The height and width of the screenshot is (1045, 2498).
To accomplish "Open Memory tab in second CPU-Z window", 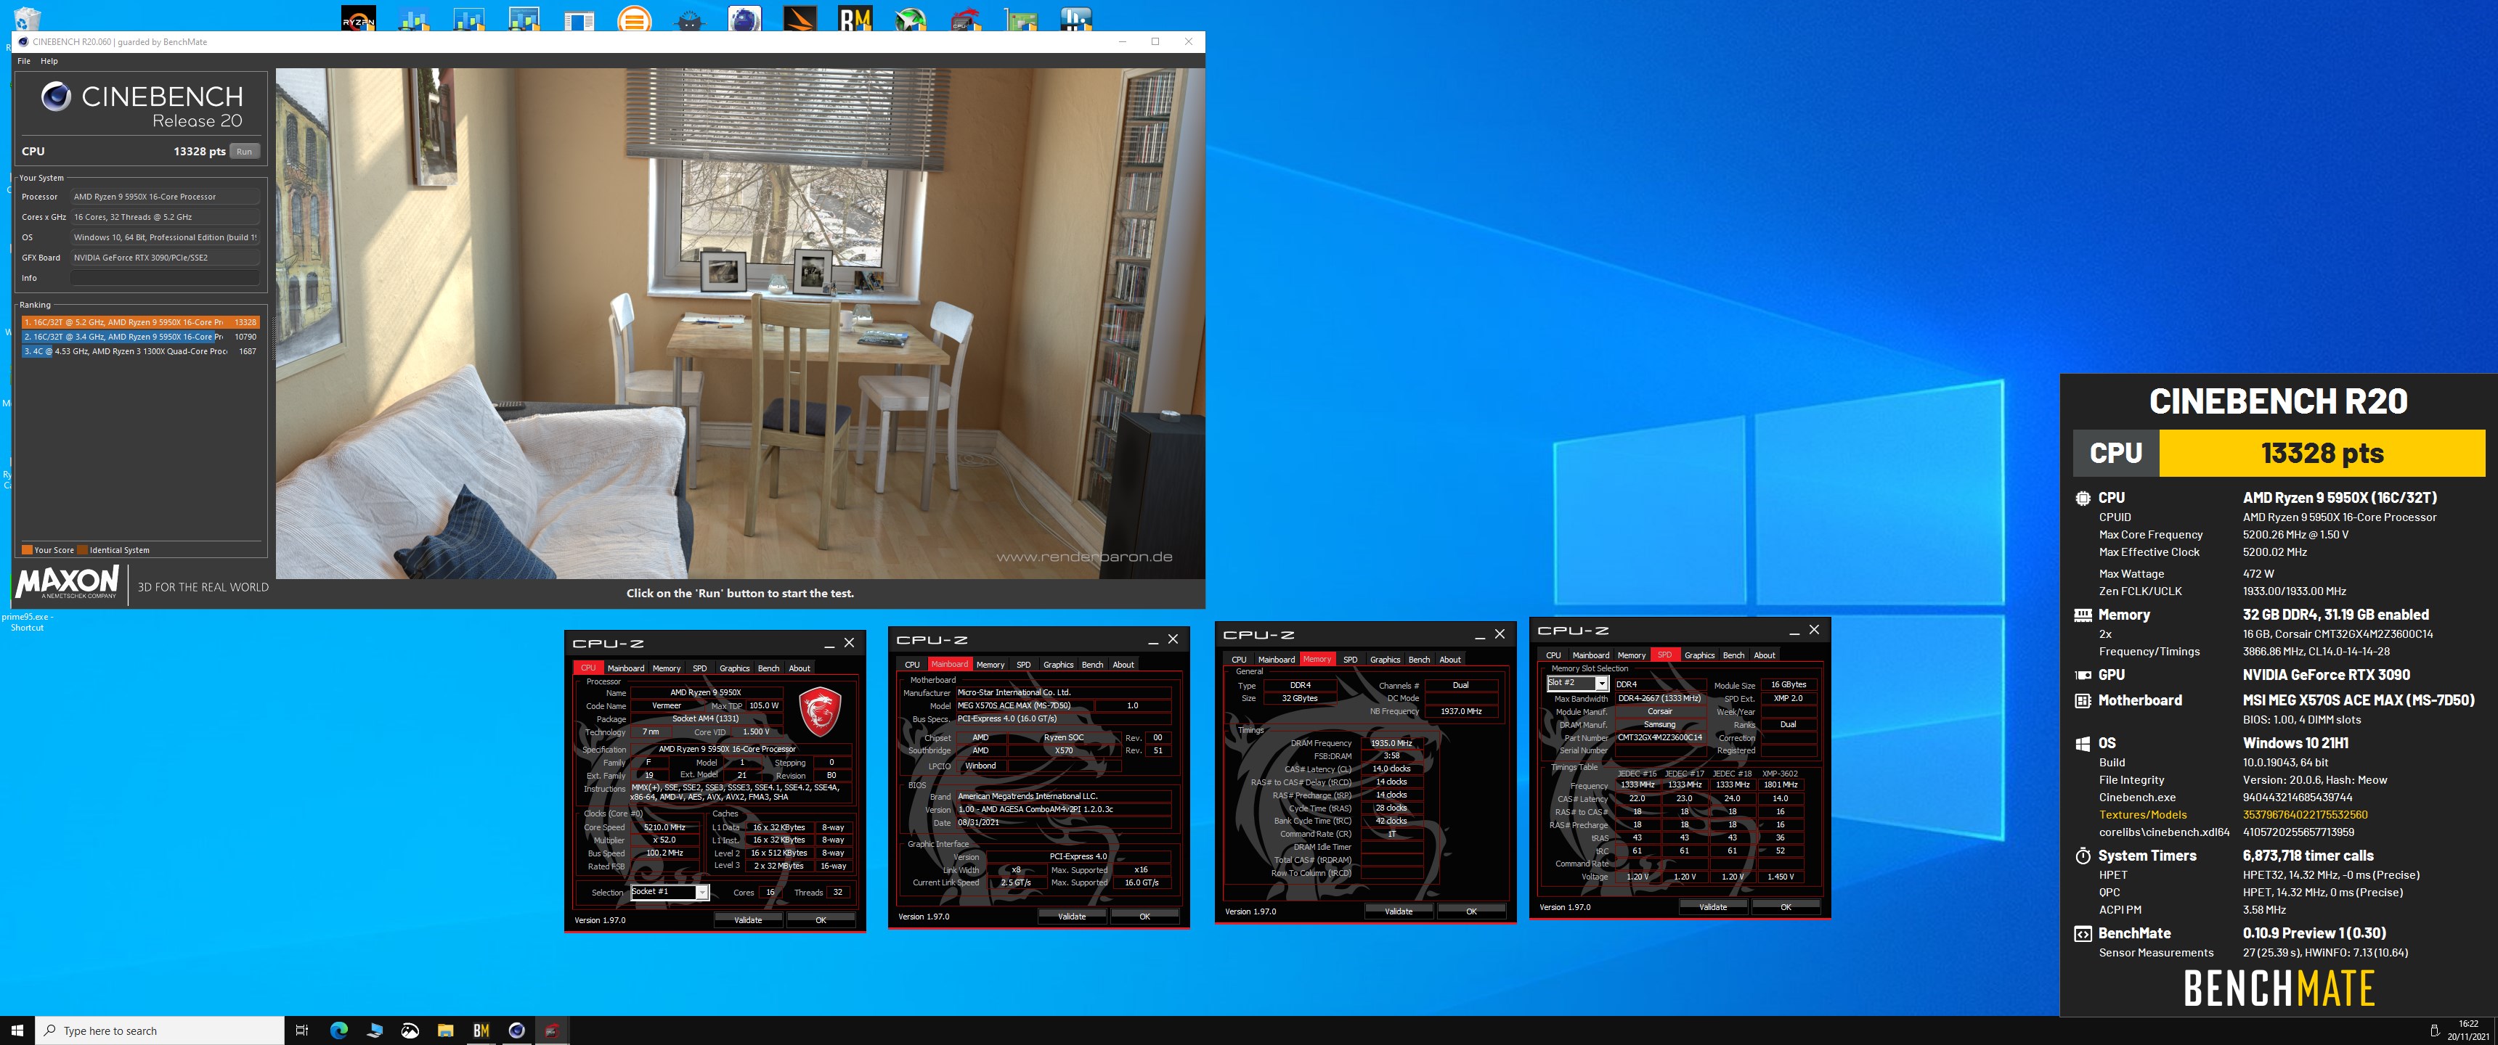I will coord(990,664).
